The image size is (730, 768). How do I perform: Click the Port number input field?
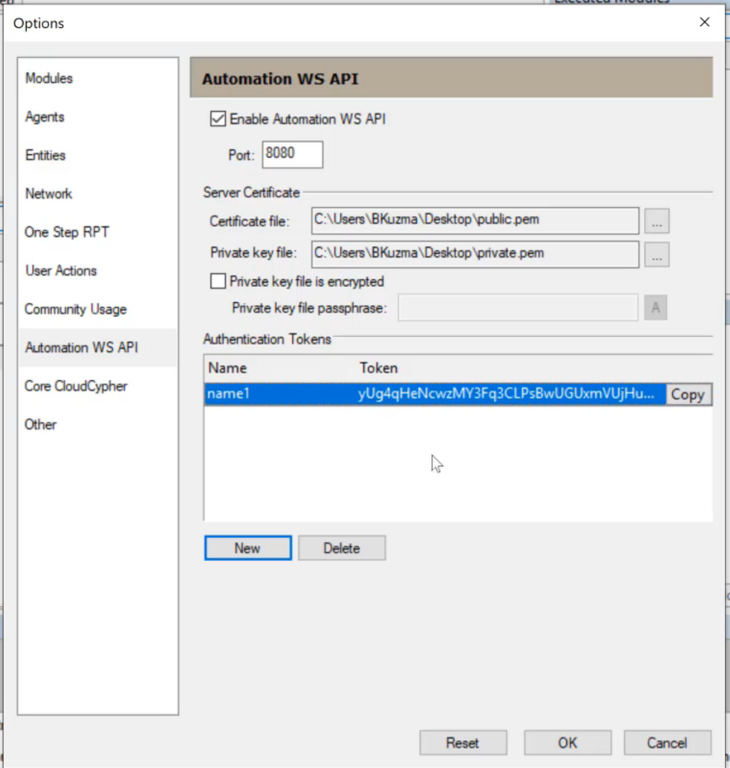[292, 154]
